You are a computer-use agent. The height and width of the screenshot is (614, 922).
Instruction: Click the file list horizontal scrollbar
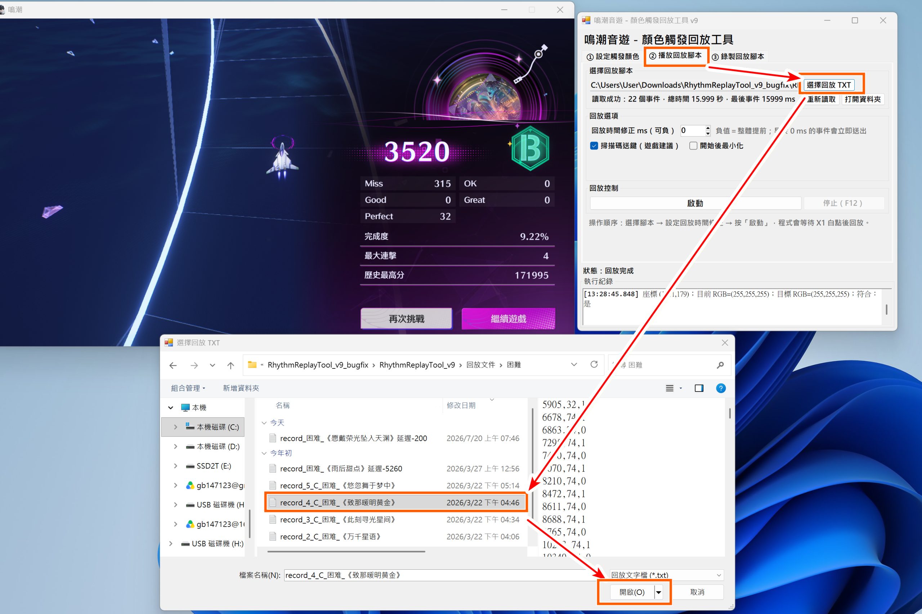(x=346, y=551)
